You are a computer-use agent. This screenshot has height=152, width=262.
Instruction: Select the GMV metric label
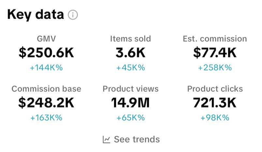pos(46,39)
